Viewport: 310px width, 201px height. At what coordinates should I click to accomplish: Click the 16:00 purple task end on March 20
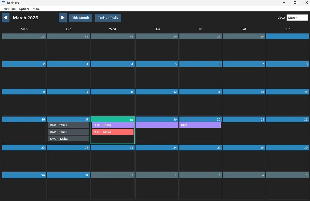(x=200, y=125)
